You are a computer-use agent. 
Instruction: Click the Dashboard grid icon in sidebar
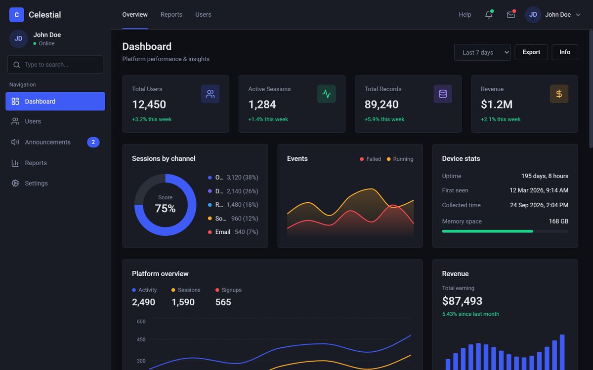(x=15, y=101)
